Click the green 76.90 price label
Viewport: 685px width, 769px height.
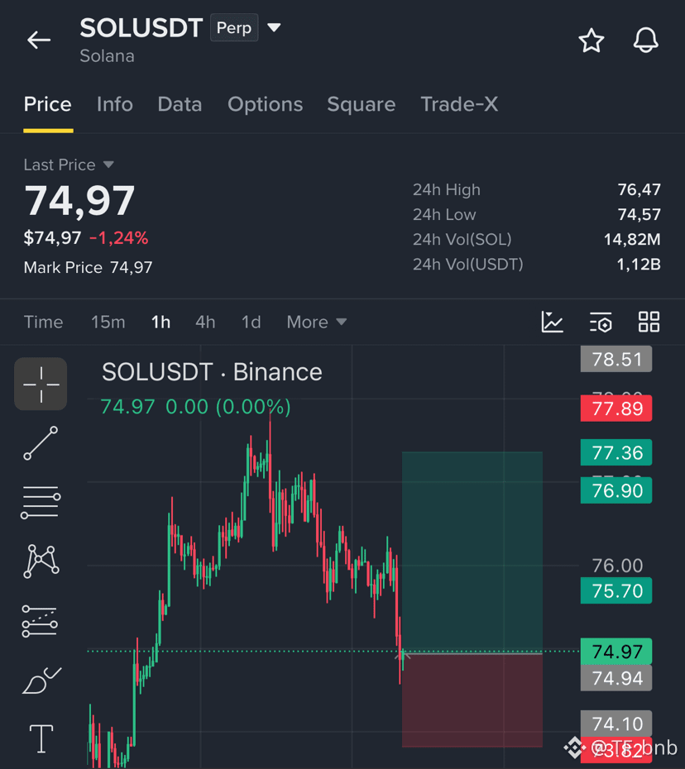pos(616,490)
